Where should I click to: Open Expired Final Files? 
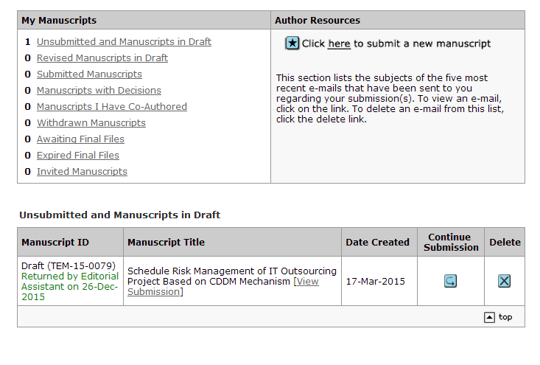pyautogui.click(x=78, y=156)
